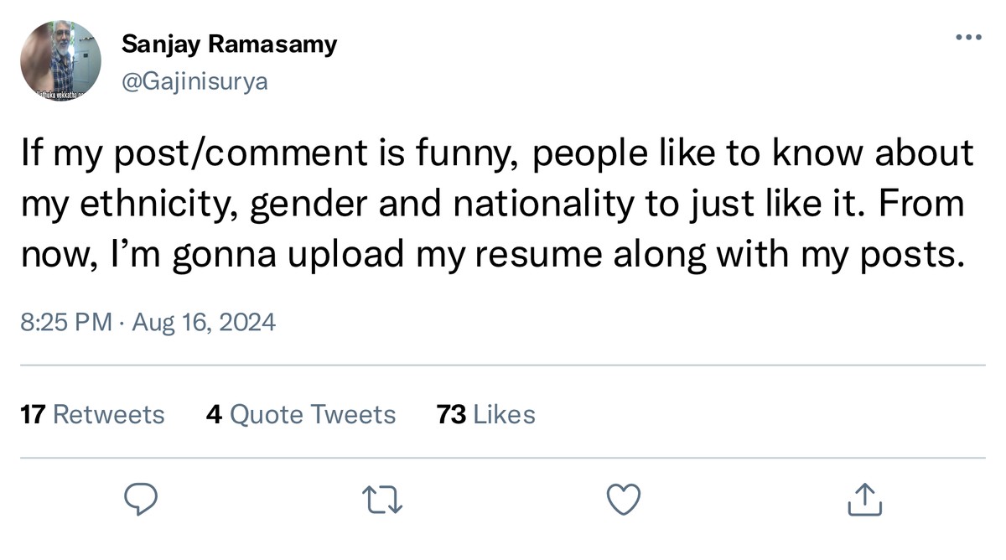Viewport: 1006px width, 560px height.
Task: Open Sanjay Ramasamy's profile picture
Action: tap(60, 61)
